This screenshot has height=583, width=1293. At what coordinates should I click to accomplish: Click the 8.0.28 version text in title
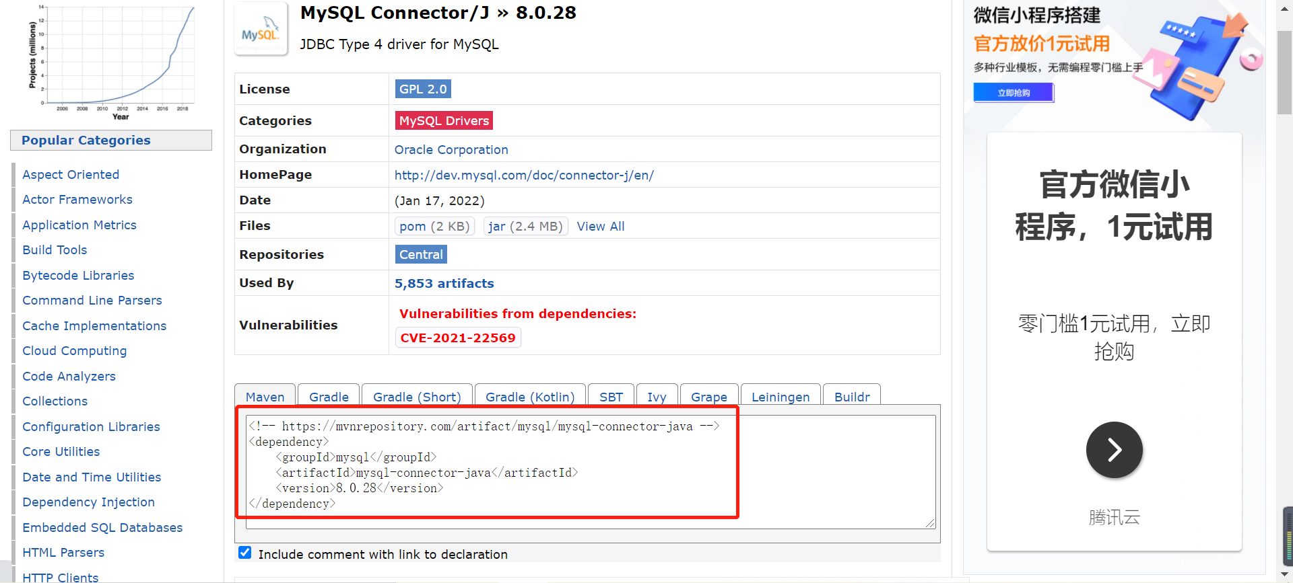[x=546, y=13]
